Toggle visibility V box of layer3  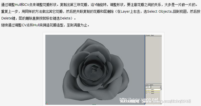coord(147,93)
